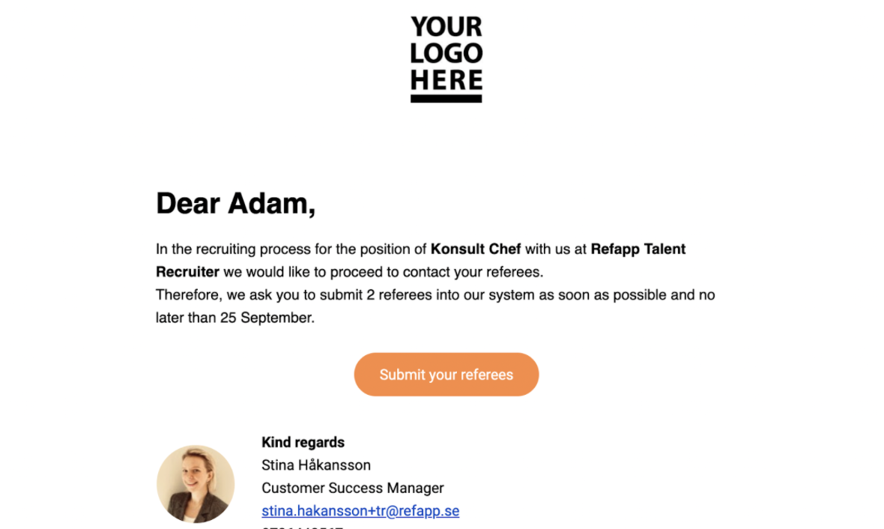Click the bold Refapp Talent company name
884x529 pixels.
(x=638, y=250)
